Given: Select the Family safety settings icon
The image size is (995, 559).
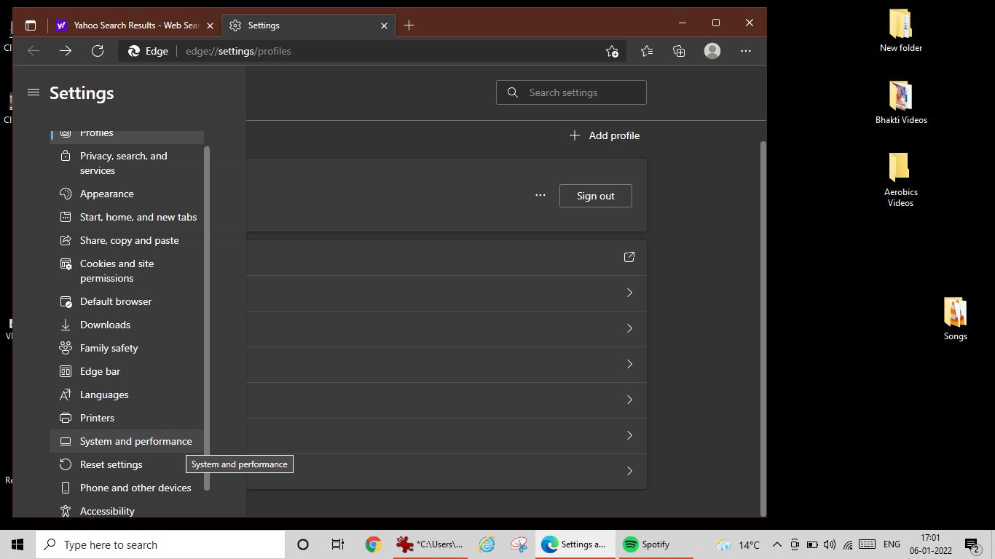Looking at the screenshot, I should coord(64,348).
